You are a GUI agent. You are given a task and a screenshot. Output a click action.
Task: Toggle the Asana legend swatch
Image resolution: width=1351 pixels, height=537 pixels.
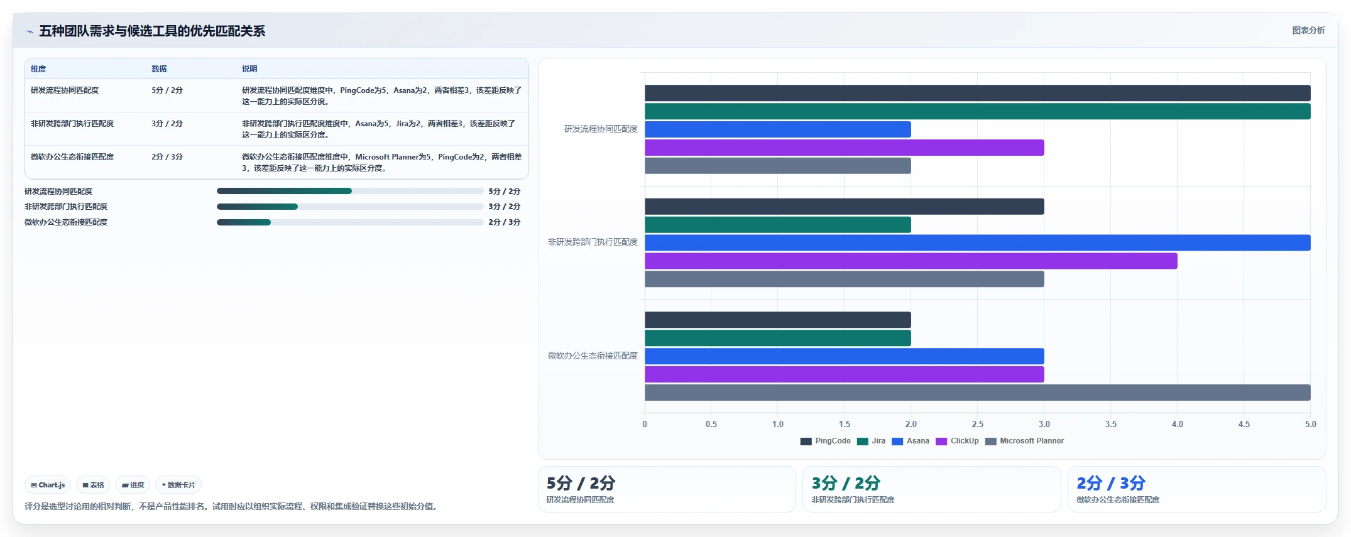click(x=897, y=441)
